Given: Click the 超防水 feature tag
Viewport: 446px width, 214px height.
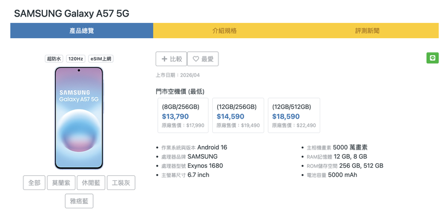Looking at the screenshot, I should pyautogui.click(x=54, y=59).
